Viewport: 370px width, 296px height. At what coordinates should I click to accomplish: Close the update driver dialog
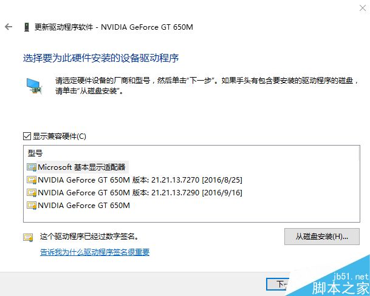(363, 8)
